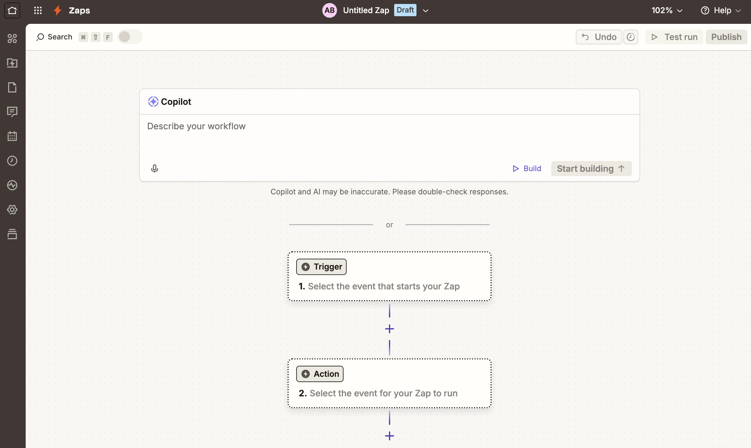751x448 pixels.
Task: Click the Trigger badge
Action: pos(321,267)
